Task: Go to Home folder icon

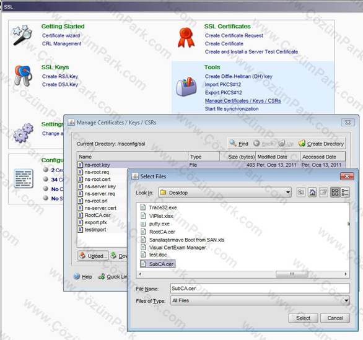Action: coord(312,193)
